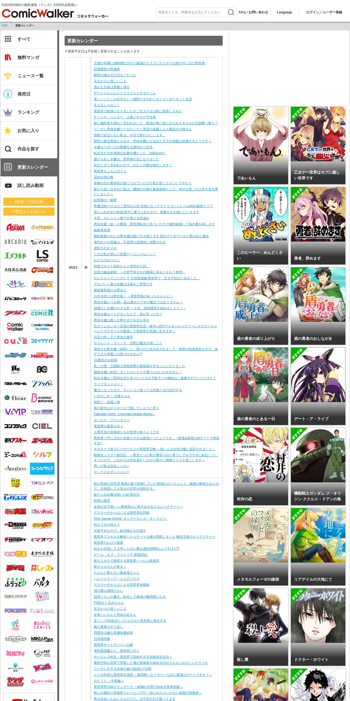Open 作品を探す magnifier sidebar item
The image size is (350, 701).
tap(29, 149)
